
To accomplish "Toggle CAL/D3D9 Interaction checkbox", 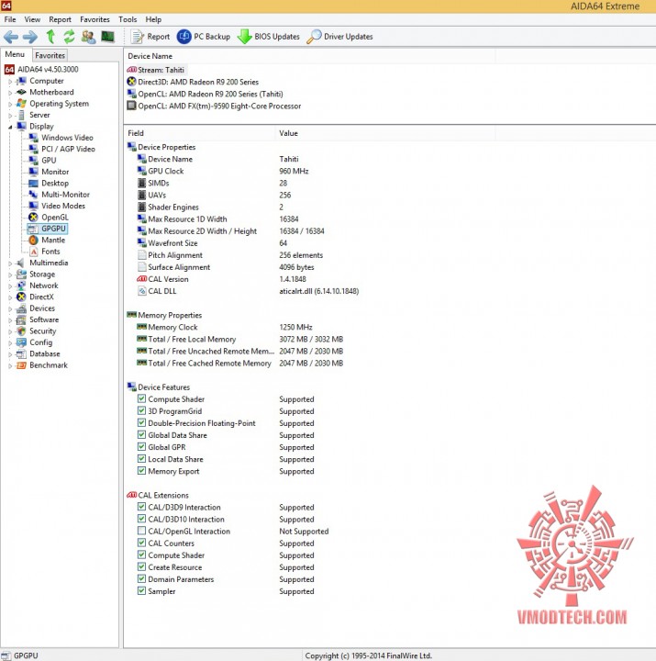I will (x=141, y=507).
